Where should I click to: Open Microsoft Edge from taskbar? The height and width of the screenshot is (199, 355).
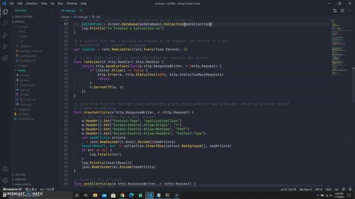[x=131, y=195]
